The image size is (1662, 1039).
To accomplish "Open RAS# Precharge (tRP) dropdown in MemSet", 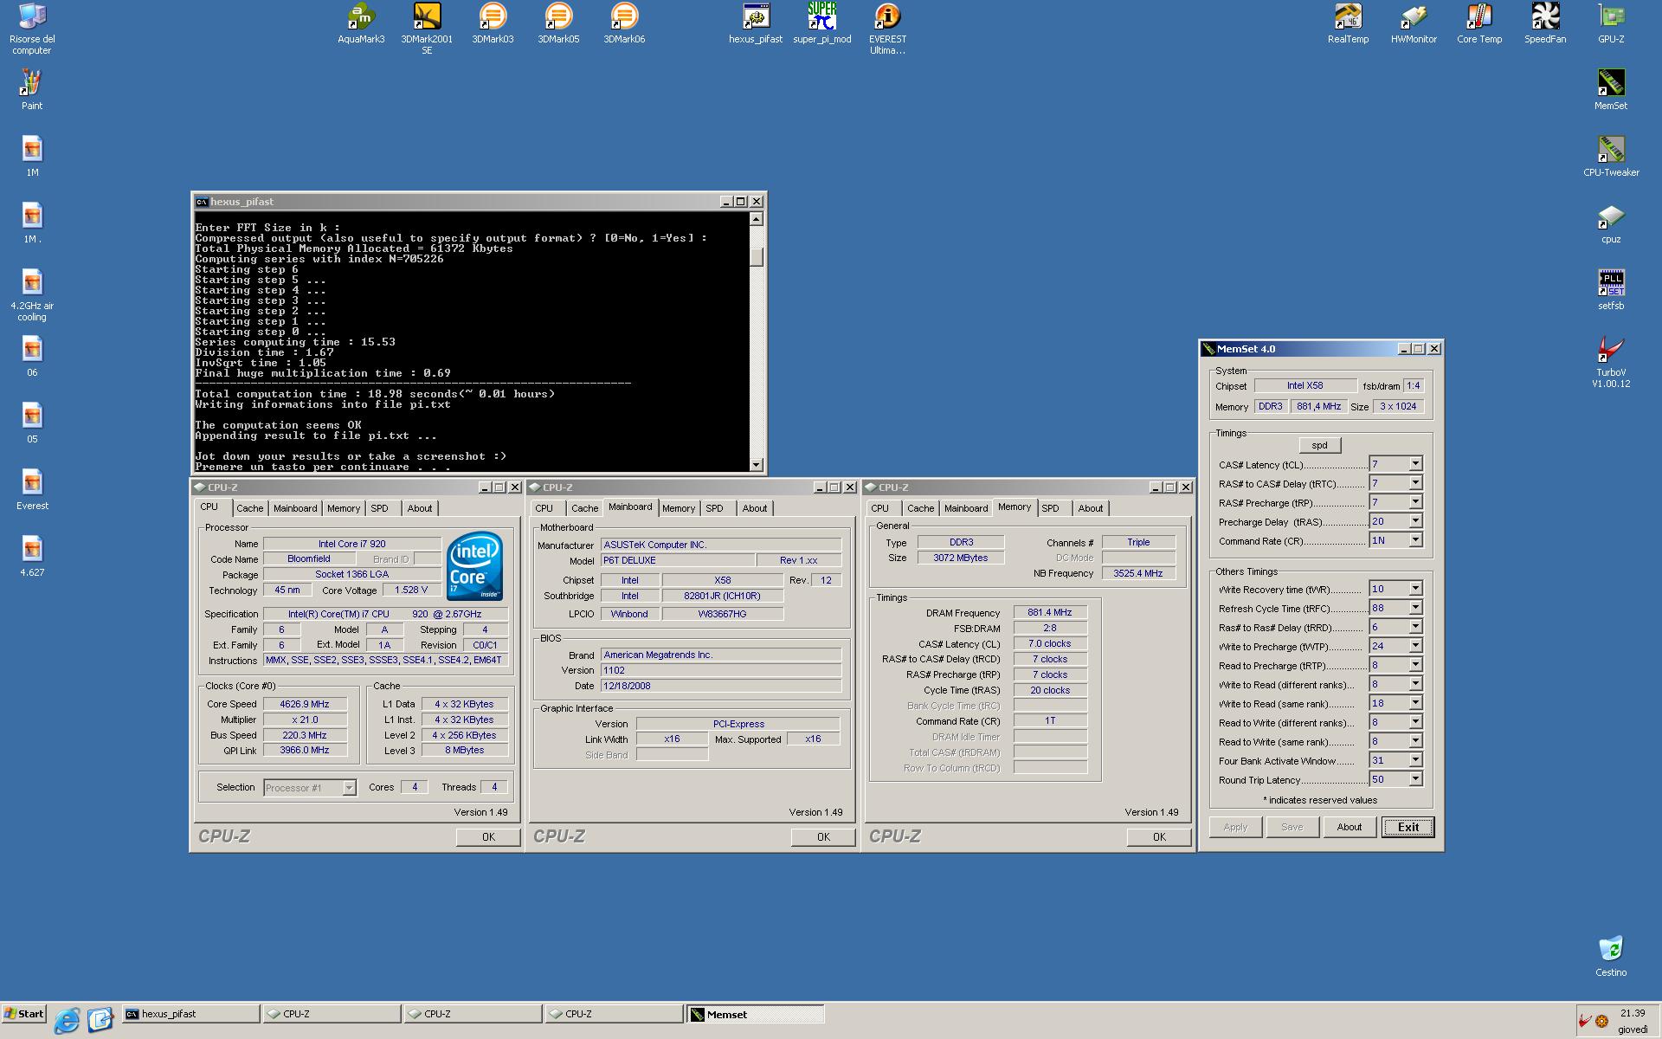I will (1415, 502).
